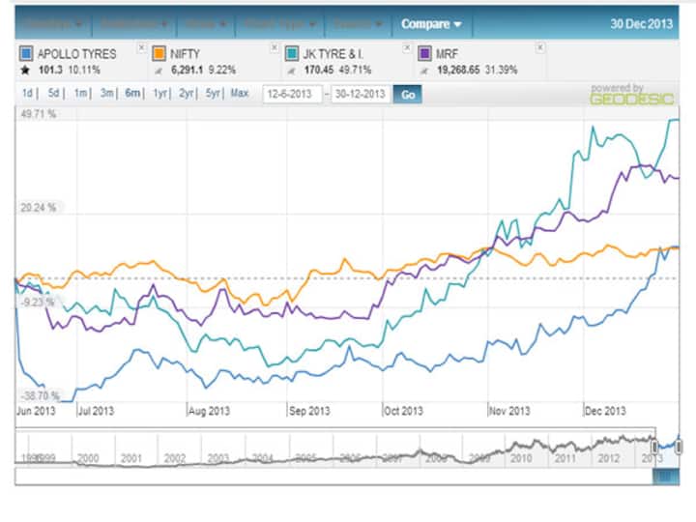Toggle the orange NIFTY legend box

159,54
